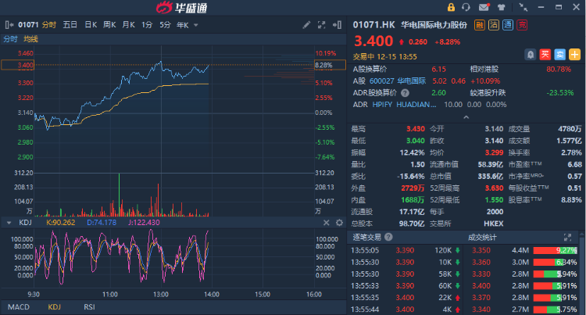Select tick trade row at 13:55:05
This screenshot has width=586, height=315.
(x=406, y=250)
